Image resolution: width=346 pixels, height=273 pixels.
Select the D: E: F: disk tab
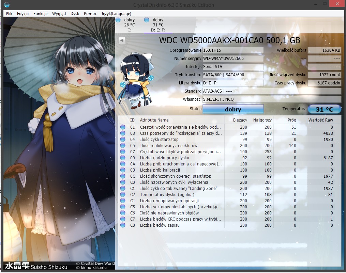pos(158,25)
